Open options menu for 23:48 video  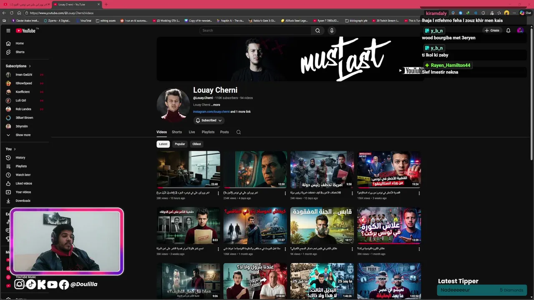[x=218, y=193]
